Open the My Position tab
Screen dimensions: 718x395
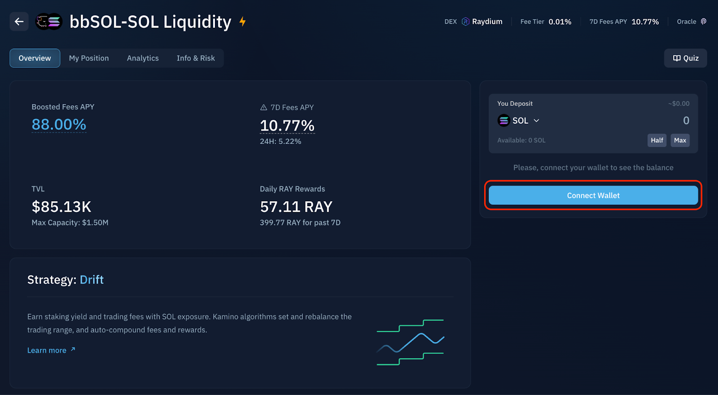(89, 58)
